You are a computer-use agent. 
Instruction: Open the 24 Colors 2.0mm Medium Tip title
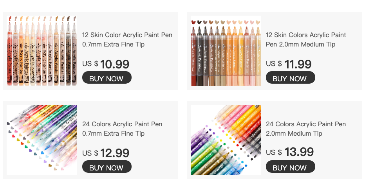click(x=306, y=129)
